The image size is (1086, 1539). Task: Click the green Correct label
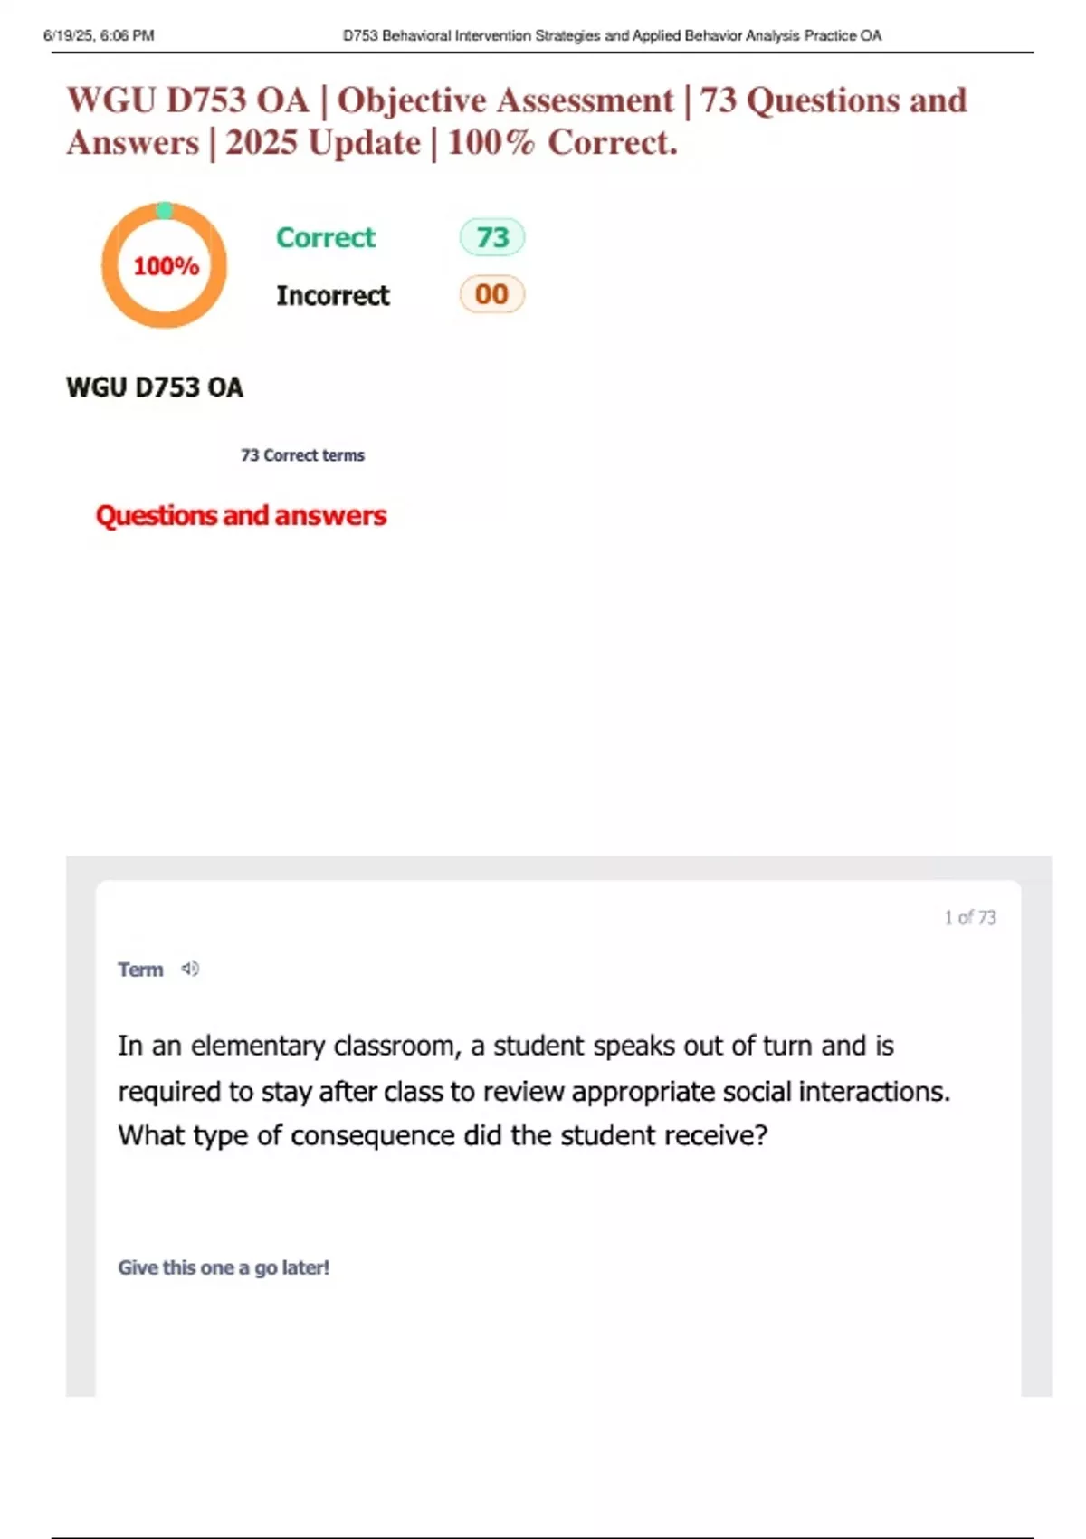[x=325, y=237]
